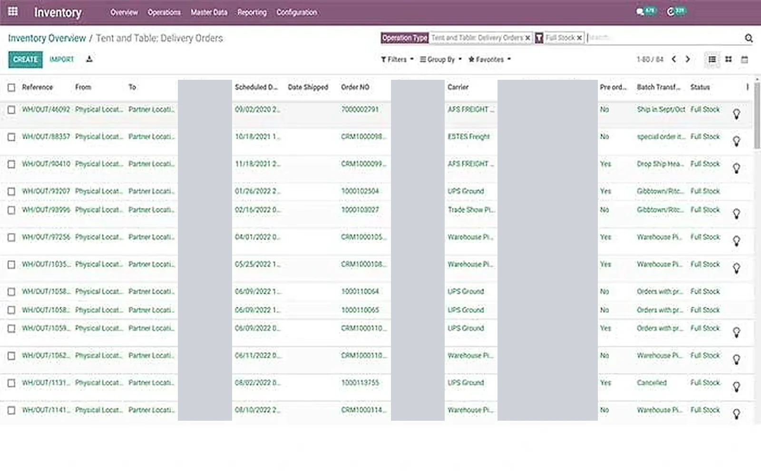Viewport: 761px width, 472px height.
Task: Go to next page arrow
Action: (687, 59)
